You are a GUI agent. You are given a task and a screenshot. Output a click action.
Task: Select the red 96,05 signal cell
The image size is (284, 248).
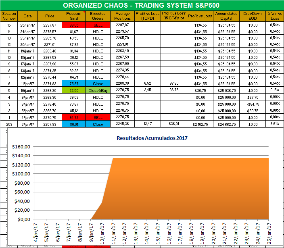click(x=73, y=25)
